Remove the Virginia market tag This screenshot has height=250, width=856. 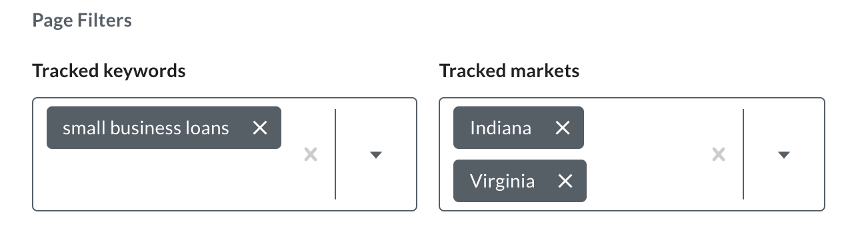(x=565, y=181)
